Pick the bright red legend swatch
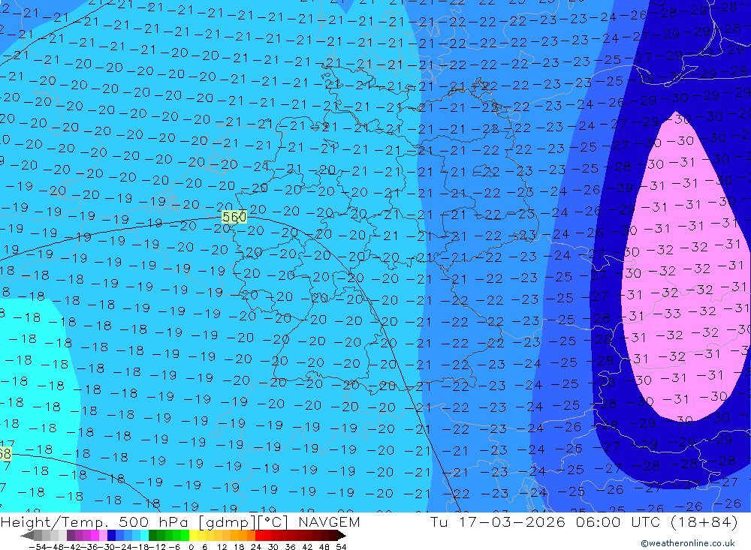Screen dimensions: 751x550 pyautogui.click(x=259, y=536)
